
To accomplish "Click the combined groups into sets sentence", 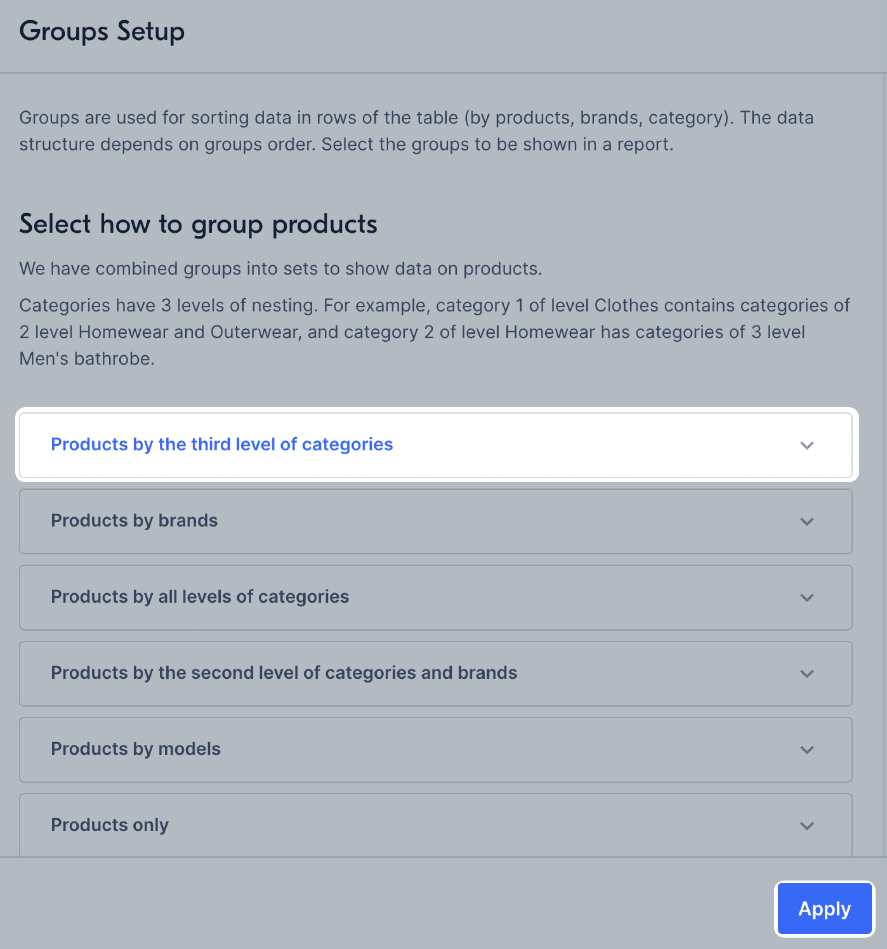I will 281,269.
